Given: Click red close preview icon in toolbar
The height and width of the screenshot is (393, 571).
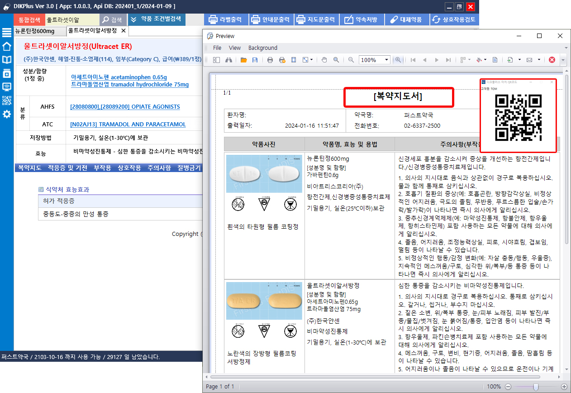Looking at the screenshot, I should click(x=552, y=60).
